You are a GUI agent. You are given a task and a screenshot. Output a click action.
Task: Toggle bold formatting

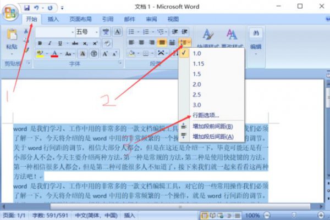pos(40,43)
